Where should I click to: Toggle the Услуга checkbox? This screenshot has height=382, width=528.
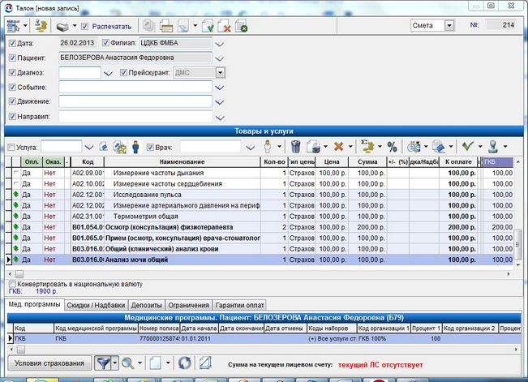click(11, 148)
